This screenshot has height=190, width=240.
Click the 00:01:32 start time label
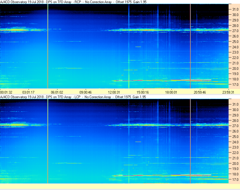6,92
